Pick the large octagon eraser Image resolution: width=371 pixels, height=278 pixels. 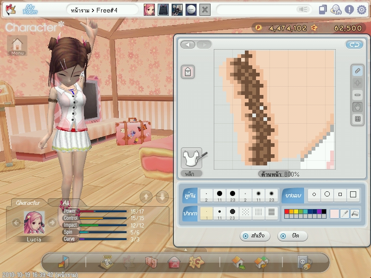[327, 195]
